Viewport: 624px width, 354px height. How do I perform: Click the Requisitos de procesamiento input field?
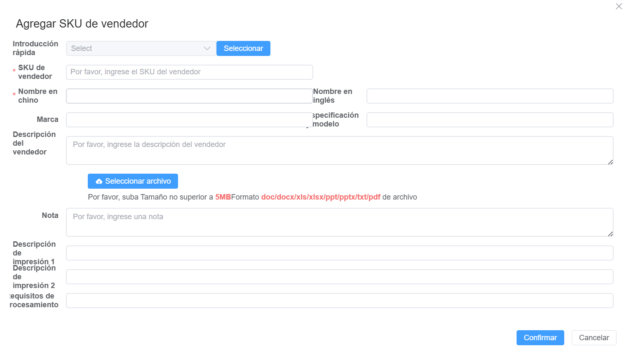pyautogui.click(x=339, y=301)
